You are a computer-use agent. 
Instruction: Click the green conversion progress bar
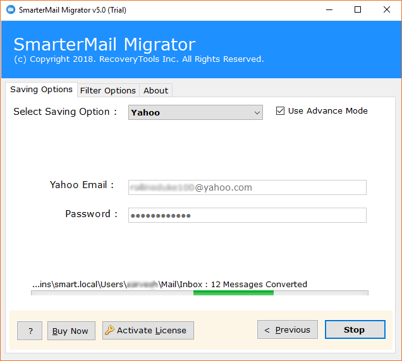click(200, 293)
